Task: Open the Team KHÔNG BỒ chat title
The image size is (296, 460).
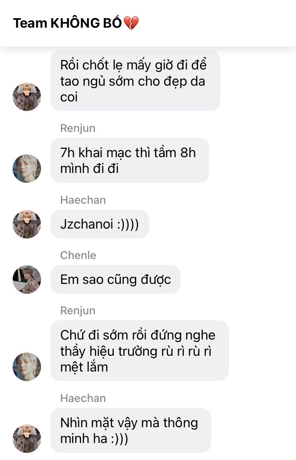Action: (76, 23)
